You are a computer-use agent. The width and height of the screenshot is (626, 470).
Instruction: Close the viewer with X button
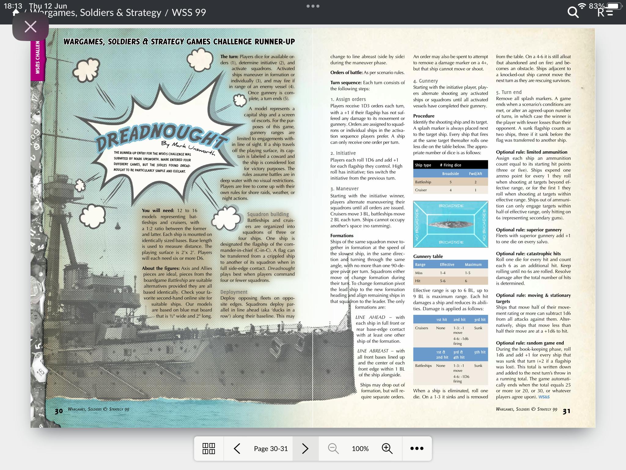click(31, 27)
